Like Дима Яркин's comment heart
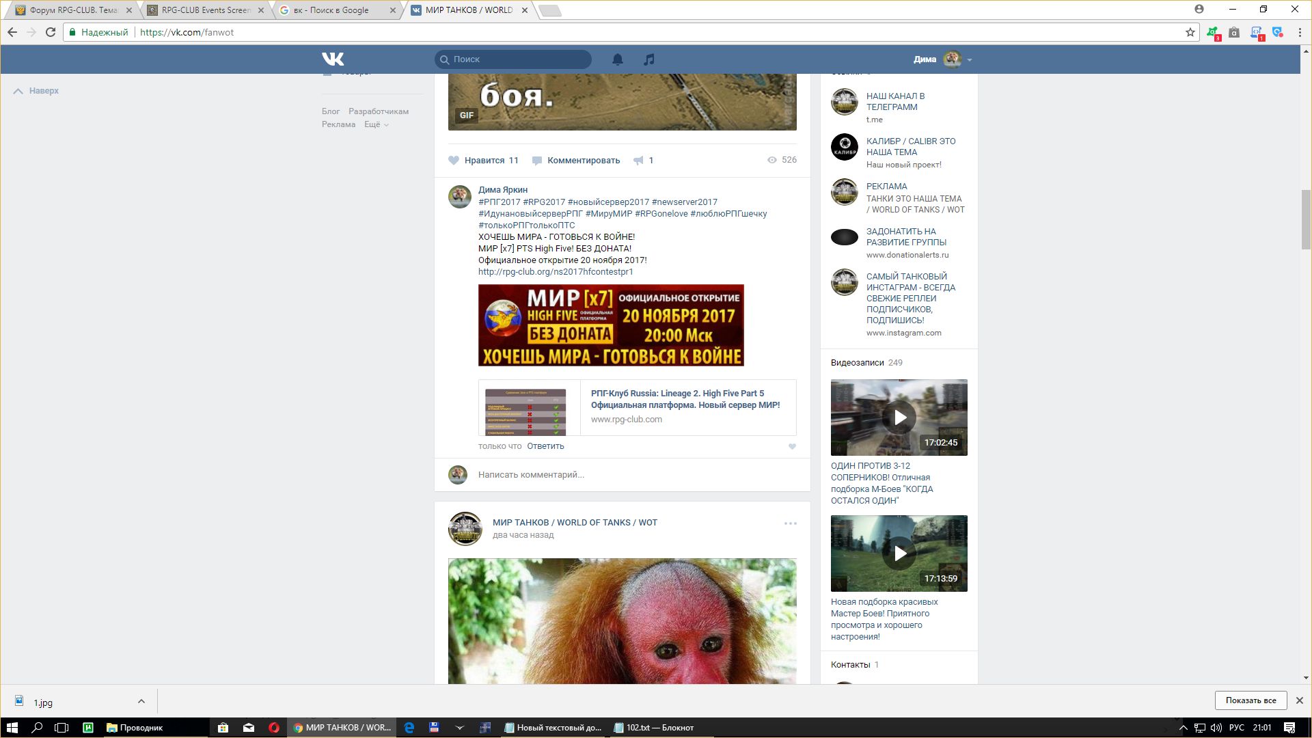The width and height of the screenshot is (1312, 738). (x=792, y=447)
